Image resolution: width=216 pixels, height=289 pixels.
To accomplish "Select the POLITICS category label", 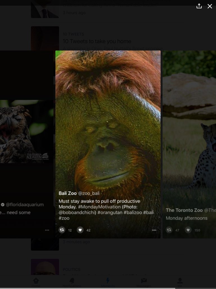I will click(x=72, y=270).
